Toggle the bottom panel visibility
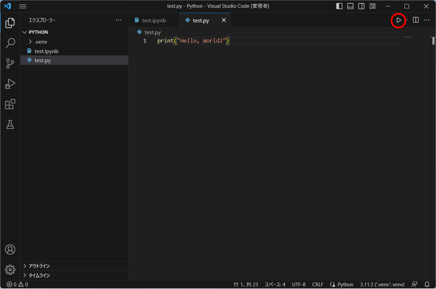Viewport: 436px width, 289px height. 350,6
